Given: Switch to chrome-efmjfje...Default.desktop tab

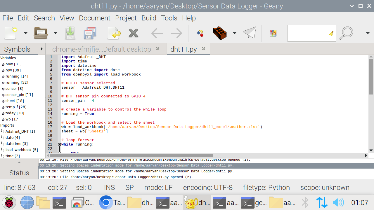Looking at the screenshot, I should pos(102,49).
